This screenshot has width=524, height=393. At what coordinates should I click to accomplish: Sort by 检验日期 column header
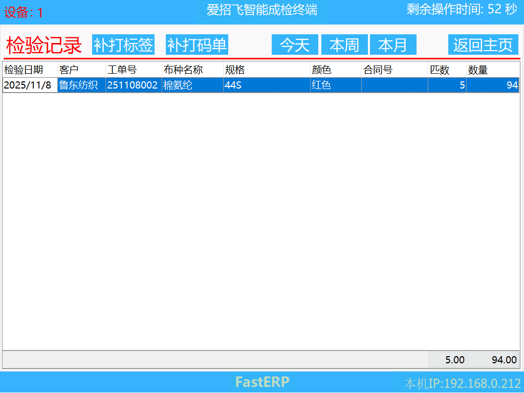click(30, 70)
